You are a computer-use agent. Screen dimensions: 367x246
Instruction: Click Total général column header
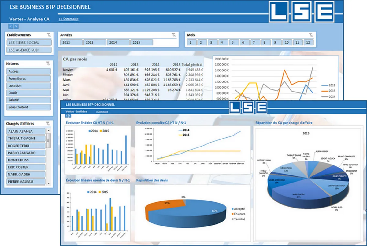192,65
